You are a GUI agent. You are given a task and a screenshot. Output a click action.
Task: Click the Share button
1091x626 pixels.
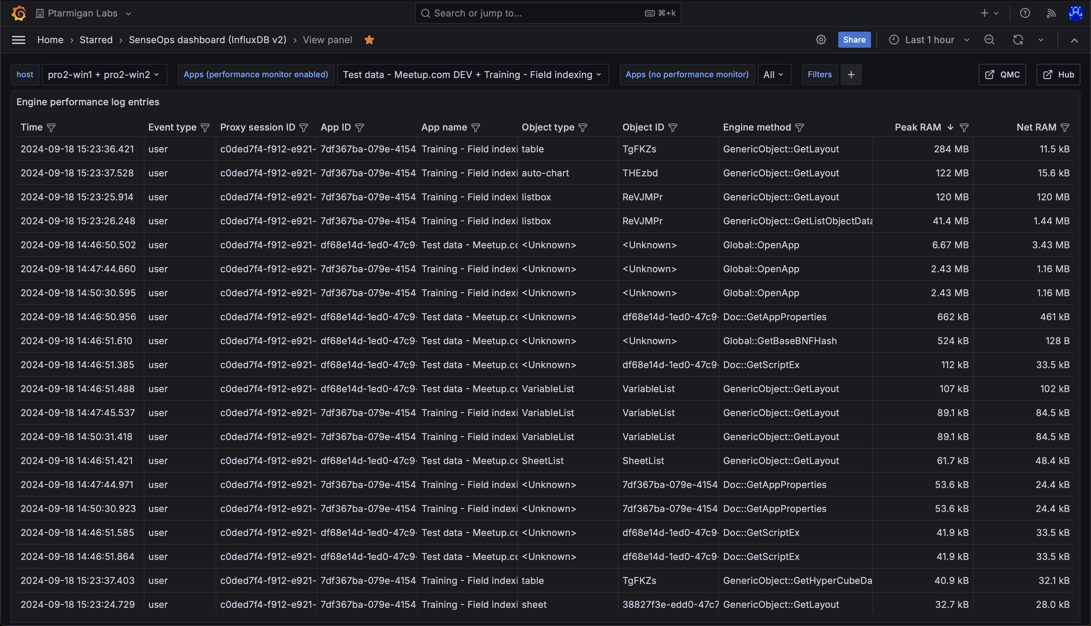[x=854, y=39]
